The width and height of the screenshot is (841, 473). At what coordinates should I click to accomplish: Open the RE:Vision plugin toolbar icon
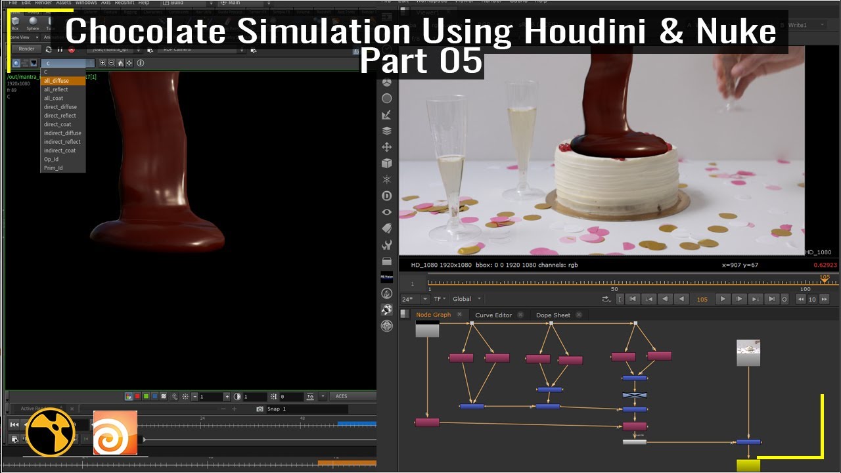point(387,277)
